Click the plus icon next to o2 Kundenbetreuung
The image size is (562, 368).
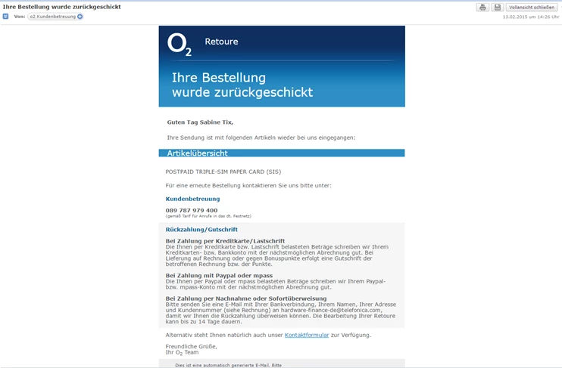pyautogui.click(x=80, y=17)
